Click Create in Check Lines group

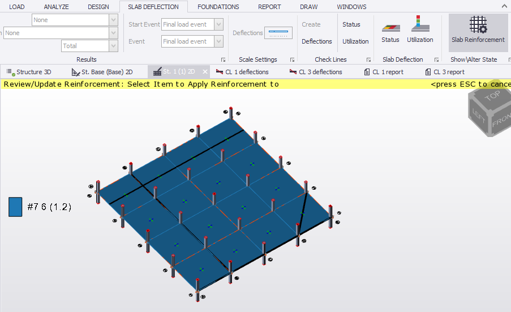click(311, 24)
